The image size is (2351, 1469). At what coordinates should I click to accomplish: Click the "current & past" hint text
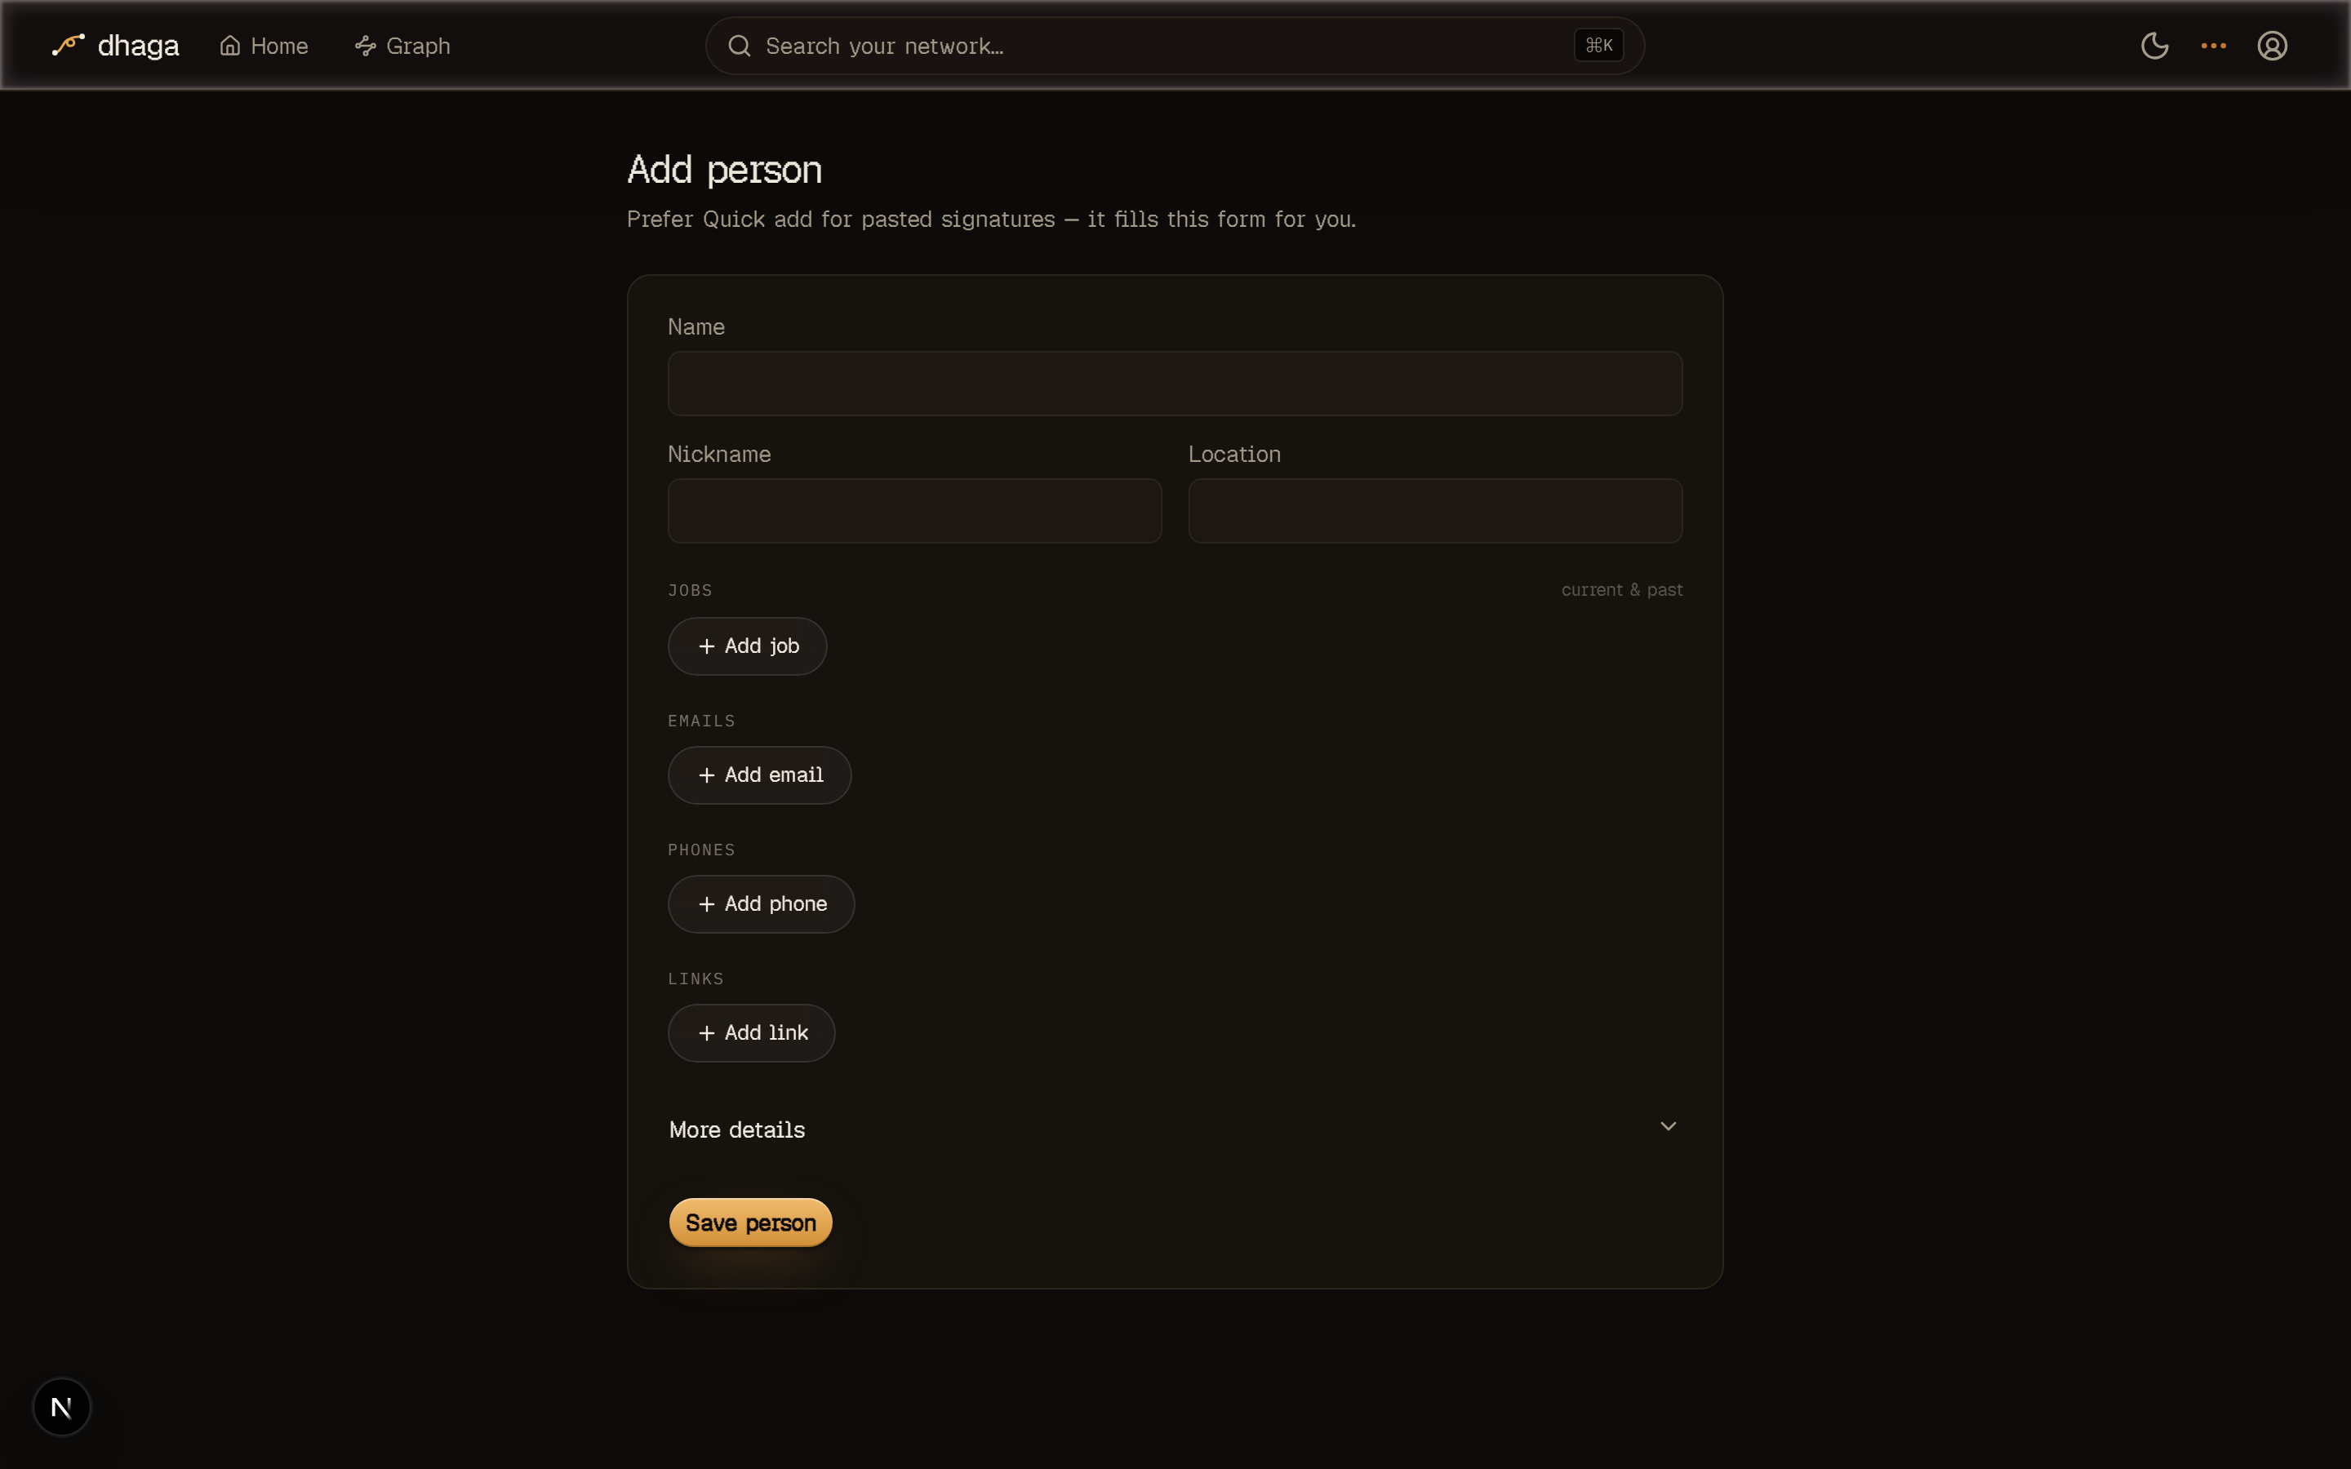(x=1621, y=590)
